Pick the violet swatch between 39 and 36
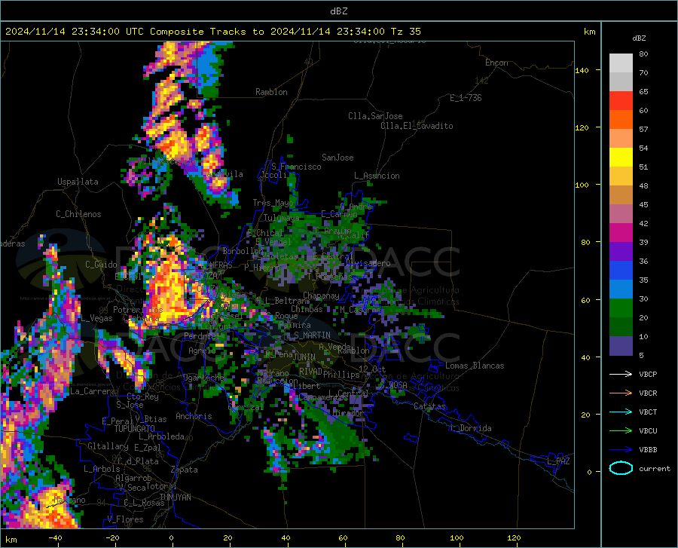Screen dimensions: 678x548 click(621, 252)
